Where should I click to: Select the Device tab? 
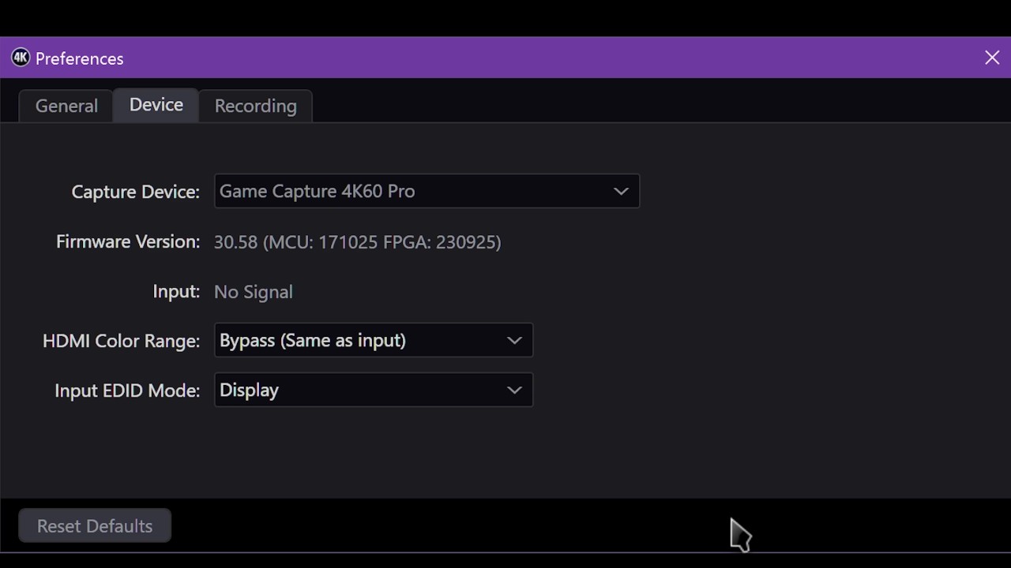click(156, 105)
